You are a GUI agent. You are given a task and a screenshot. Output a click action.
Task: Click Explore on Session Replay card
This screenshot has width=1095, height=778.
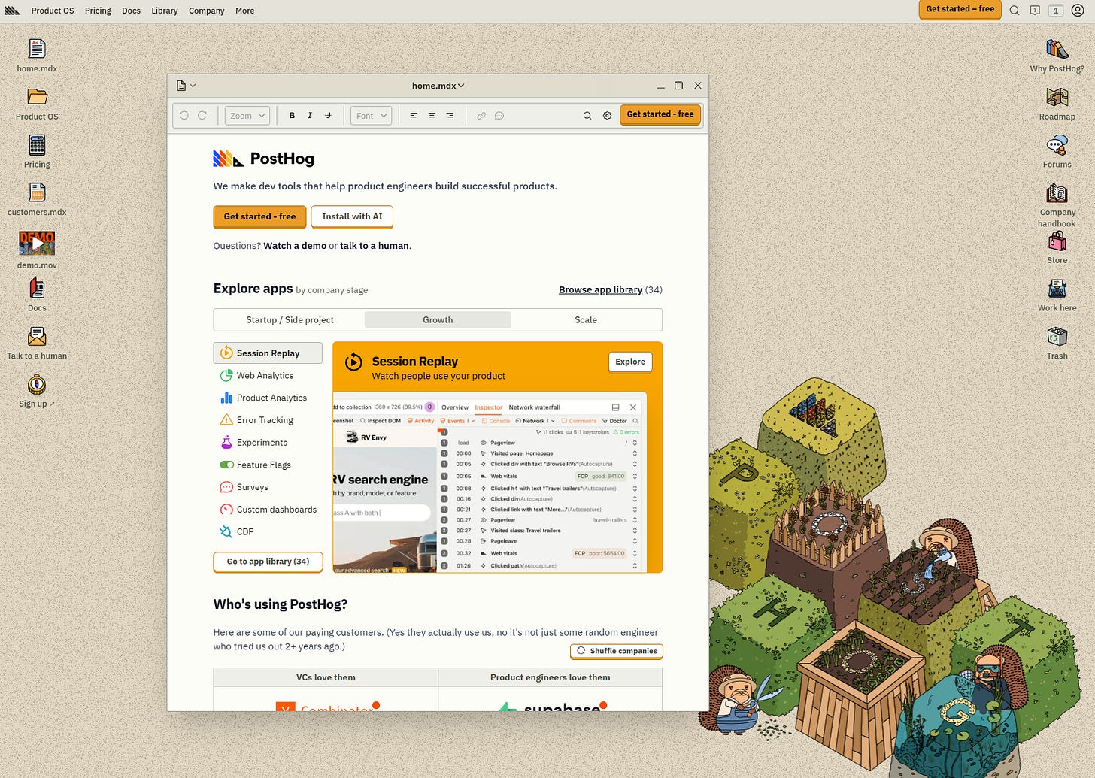tap(630, 362)
